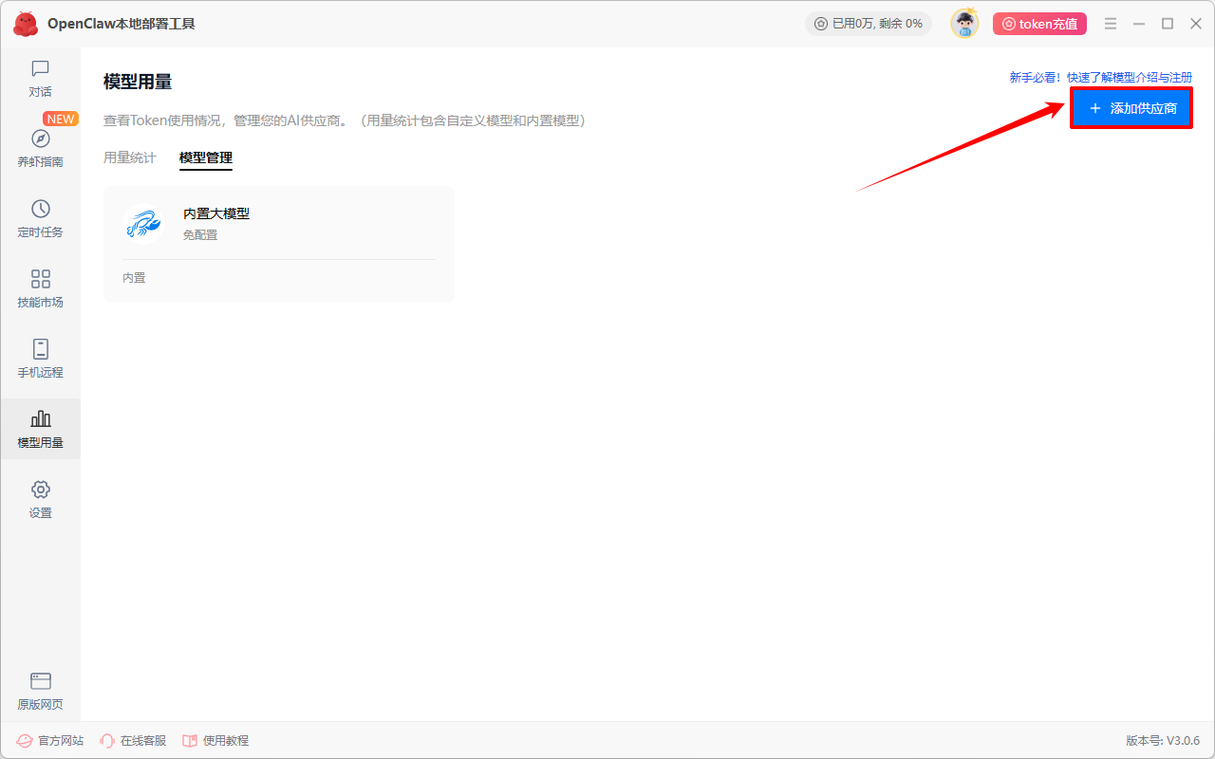Open the 官方网站 link in footer
The width and height of the screenshot is (1215, 759).
(50, 740)
